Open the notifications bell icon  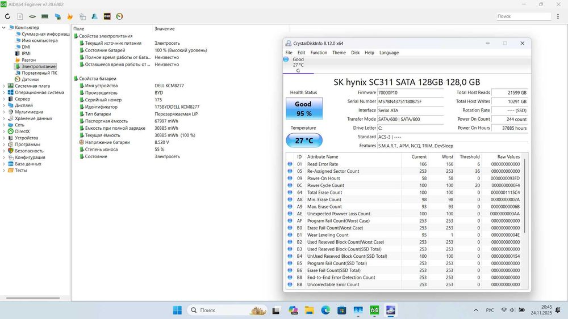point(558,310)
